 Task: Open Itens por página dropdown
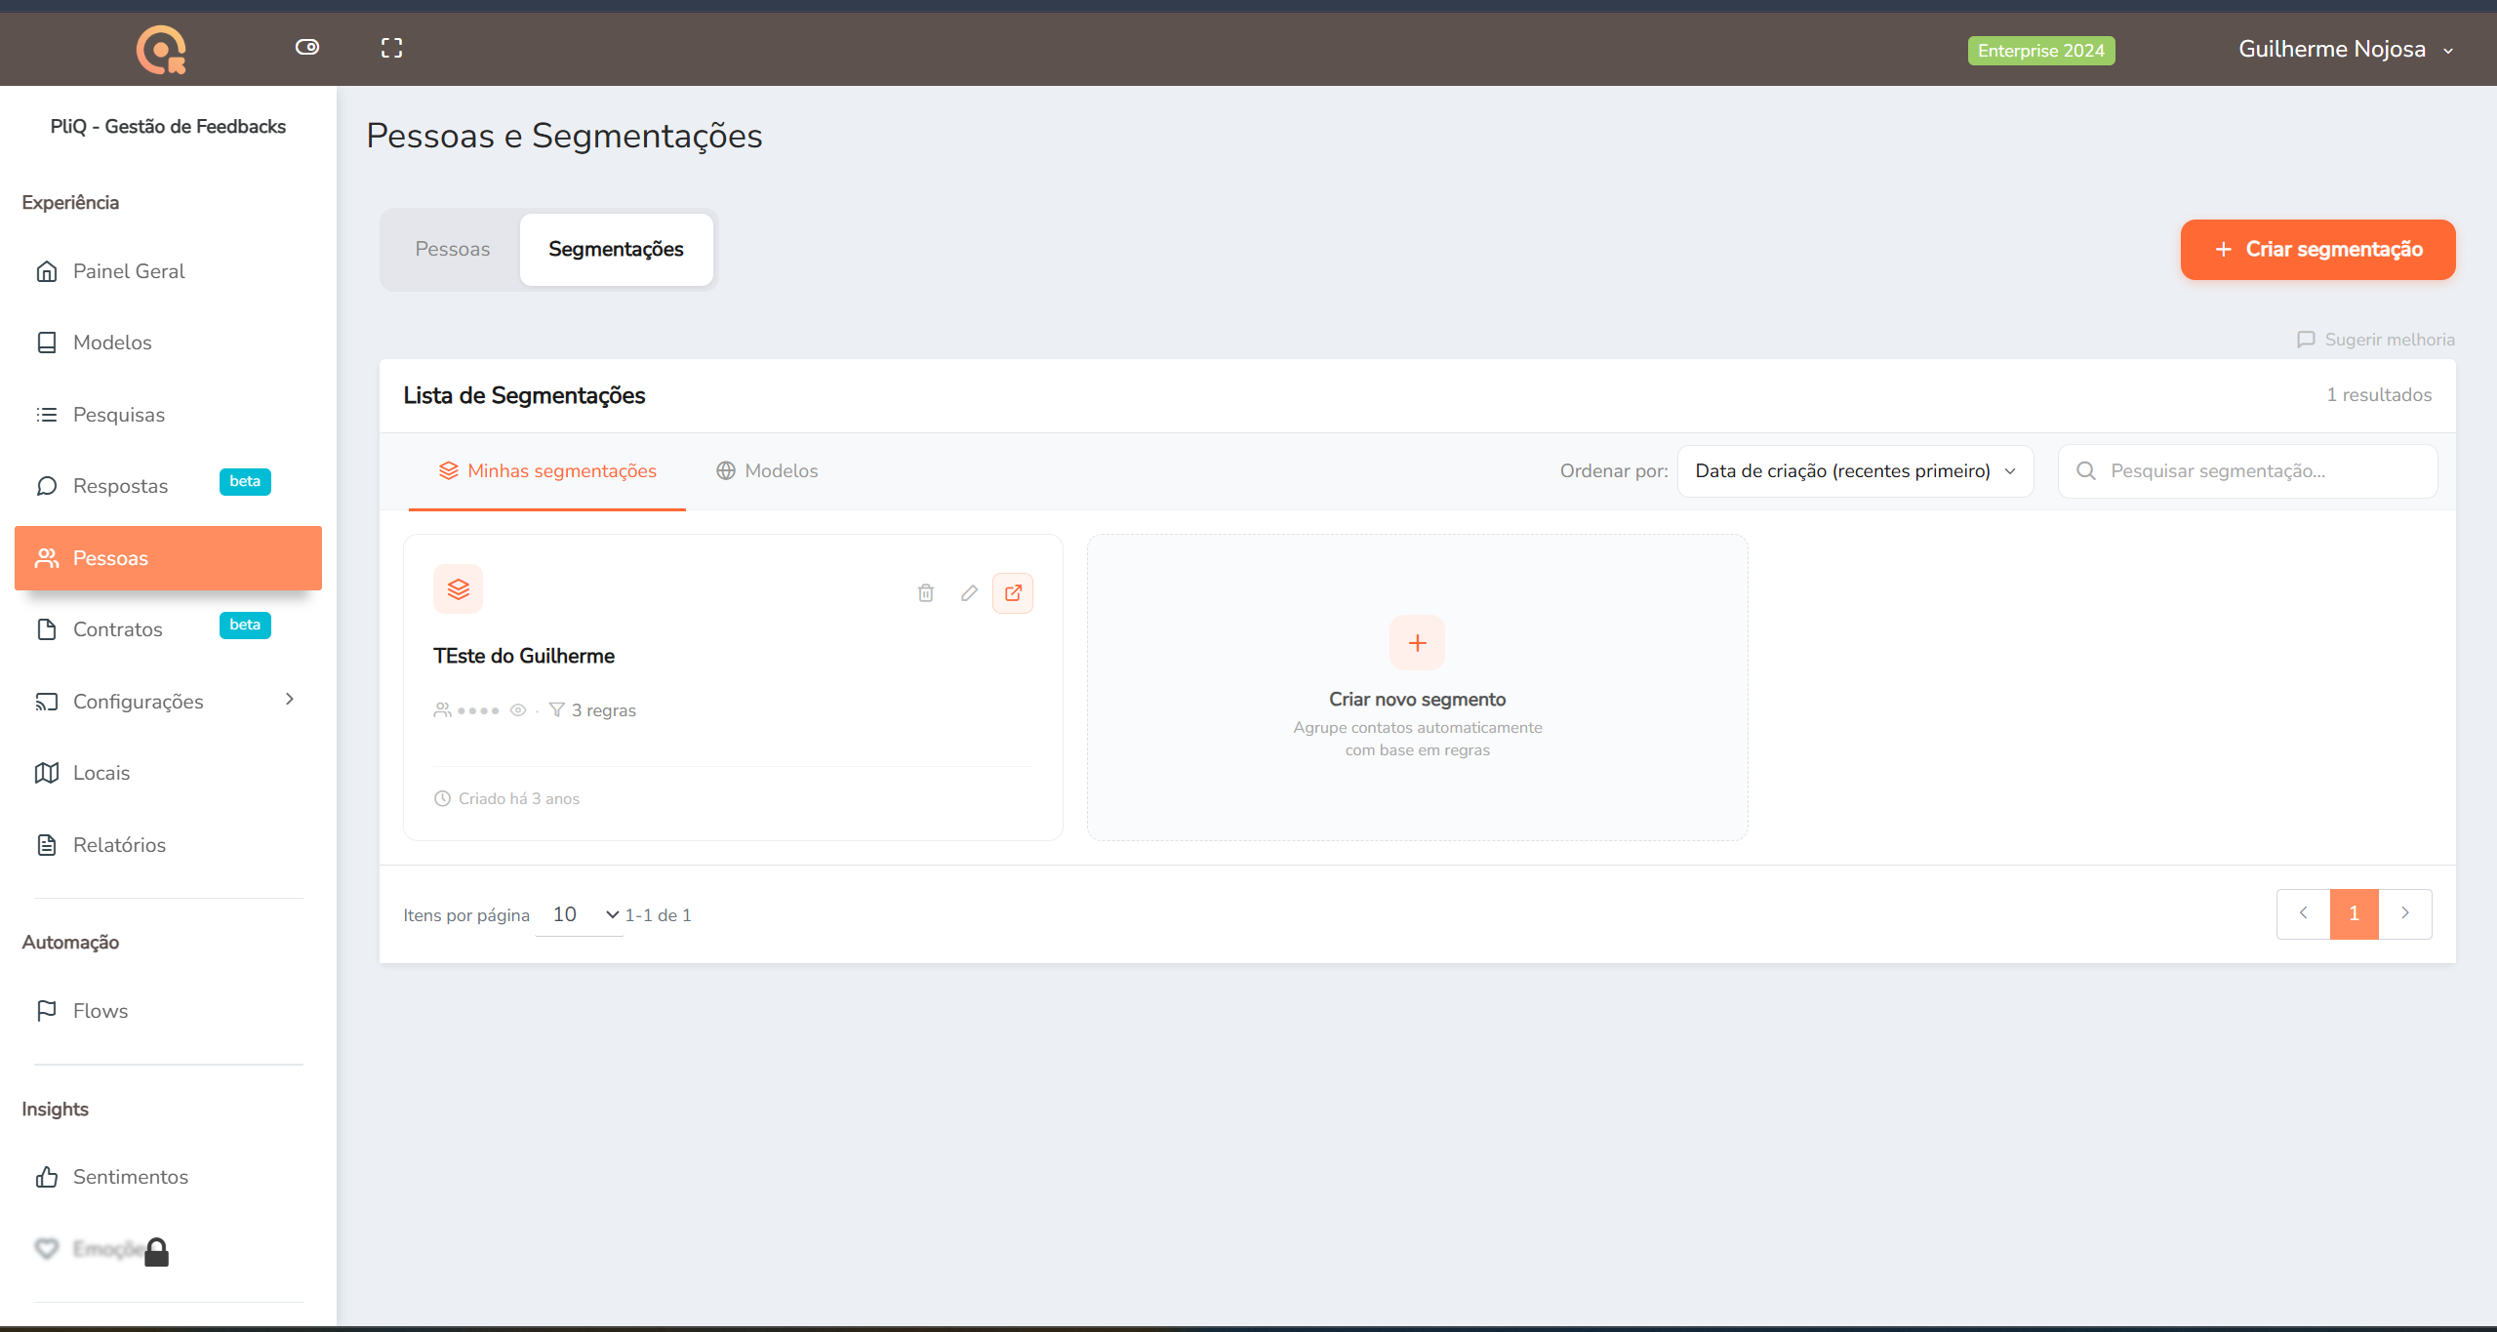[580, 914]
